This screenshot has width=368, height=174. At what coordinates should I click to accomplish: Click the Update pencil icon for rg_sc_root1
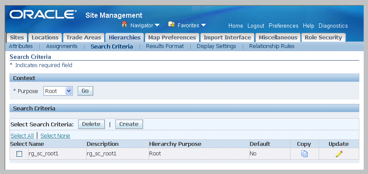[339, 154]
